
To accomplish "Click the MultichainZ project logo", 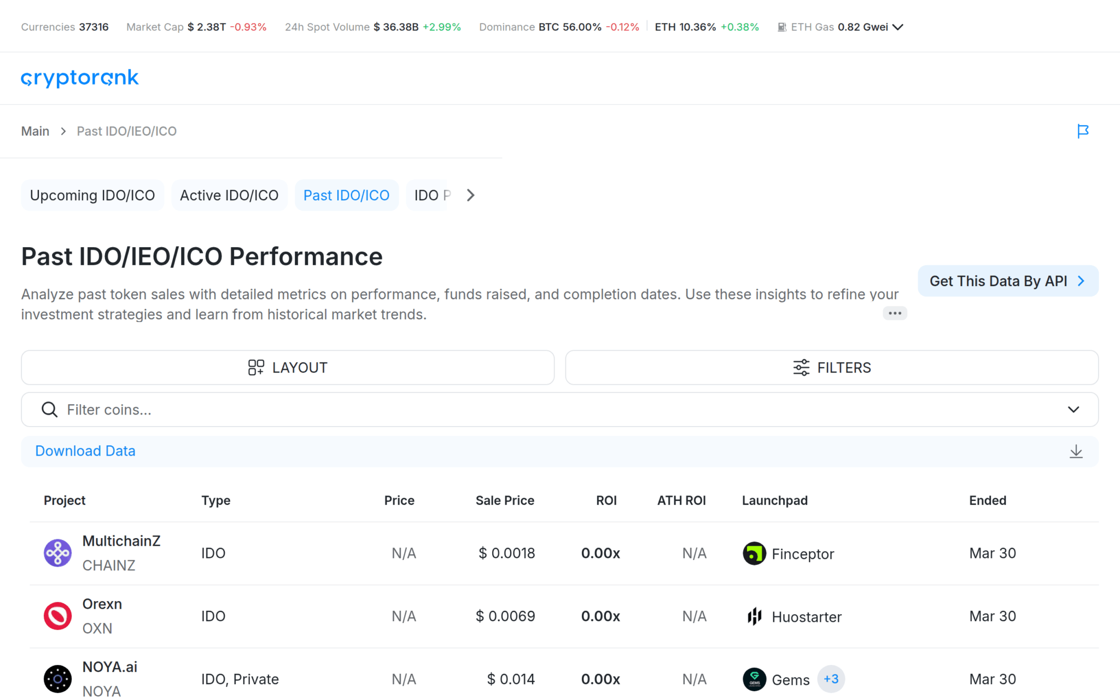I will pyautogui.click(x=57, y=553).
